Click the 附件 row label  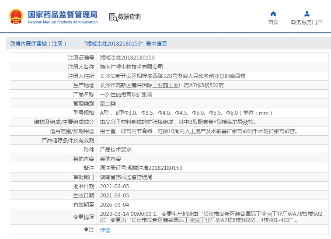click(89, 150)
